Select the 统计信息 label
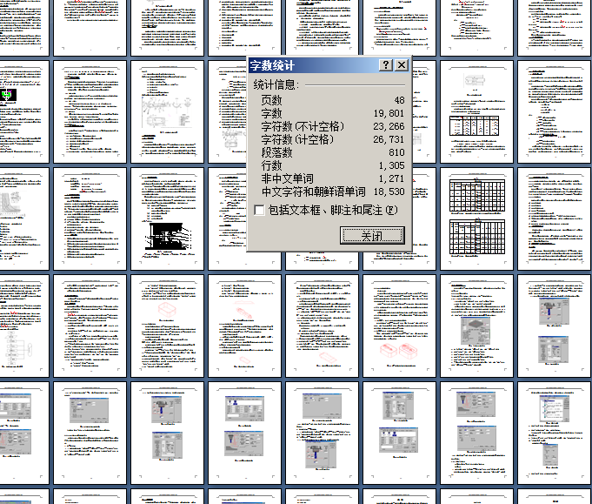592x504 pixels. (x=276, y=84)
